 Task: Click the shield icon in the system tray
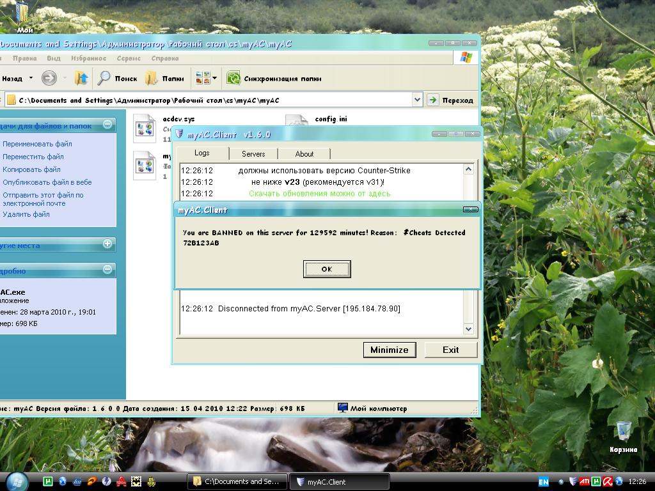[573, 482]
